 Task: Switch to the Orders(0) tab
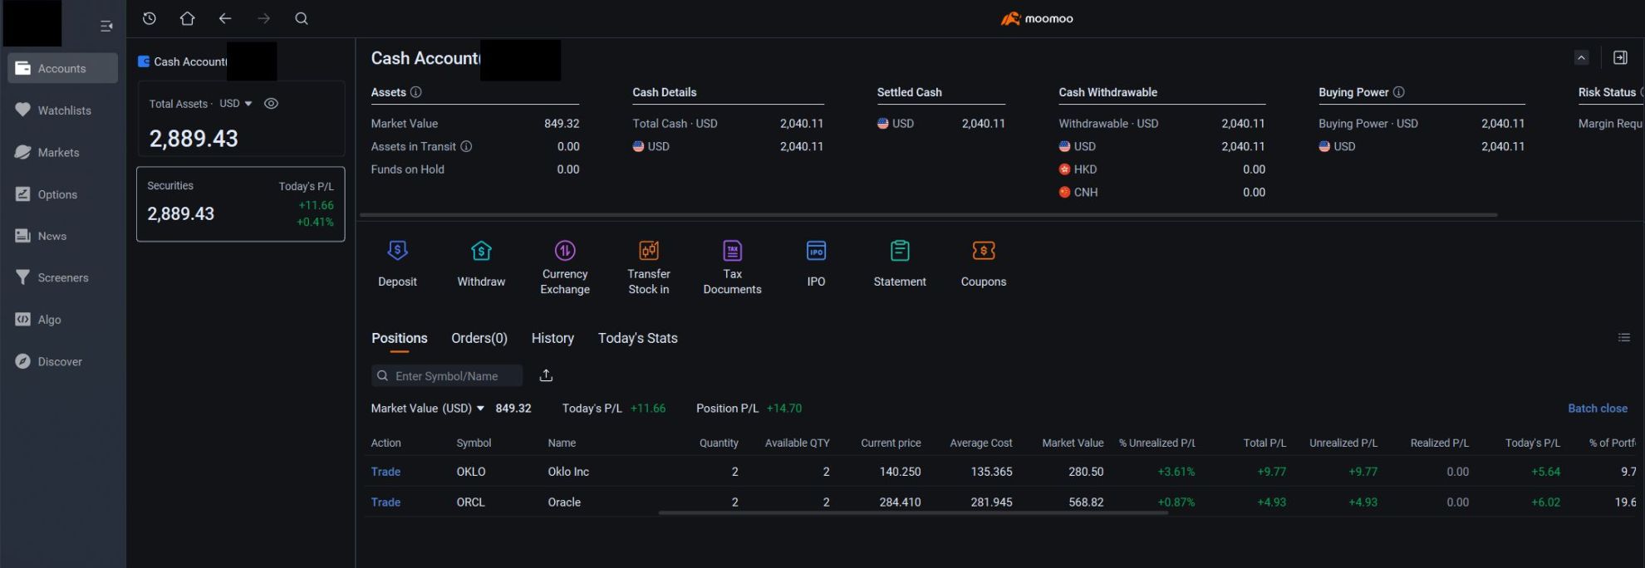[x=479, y=338]
